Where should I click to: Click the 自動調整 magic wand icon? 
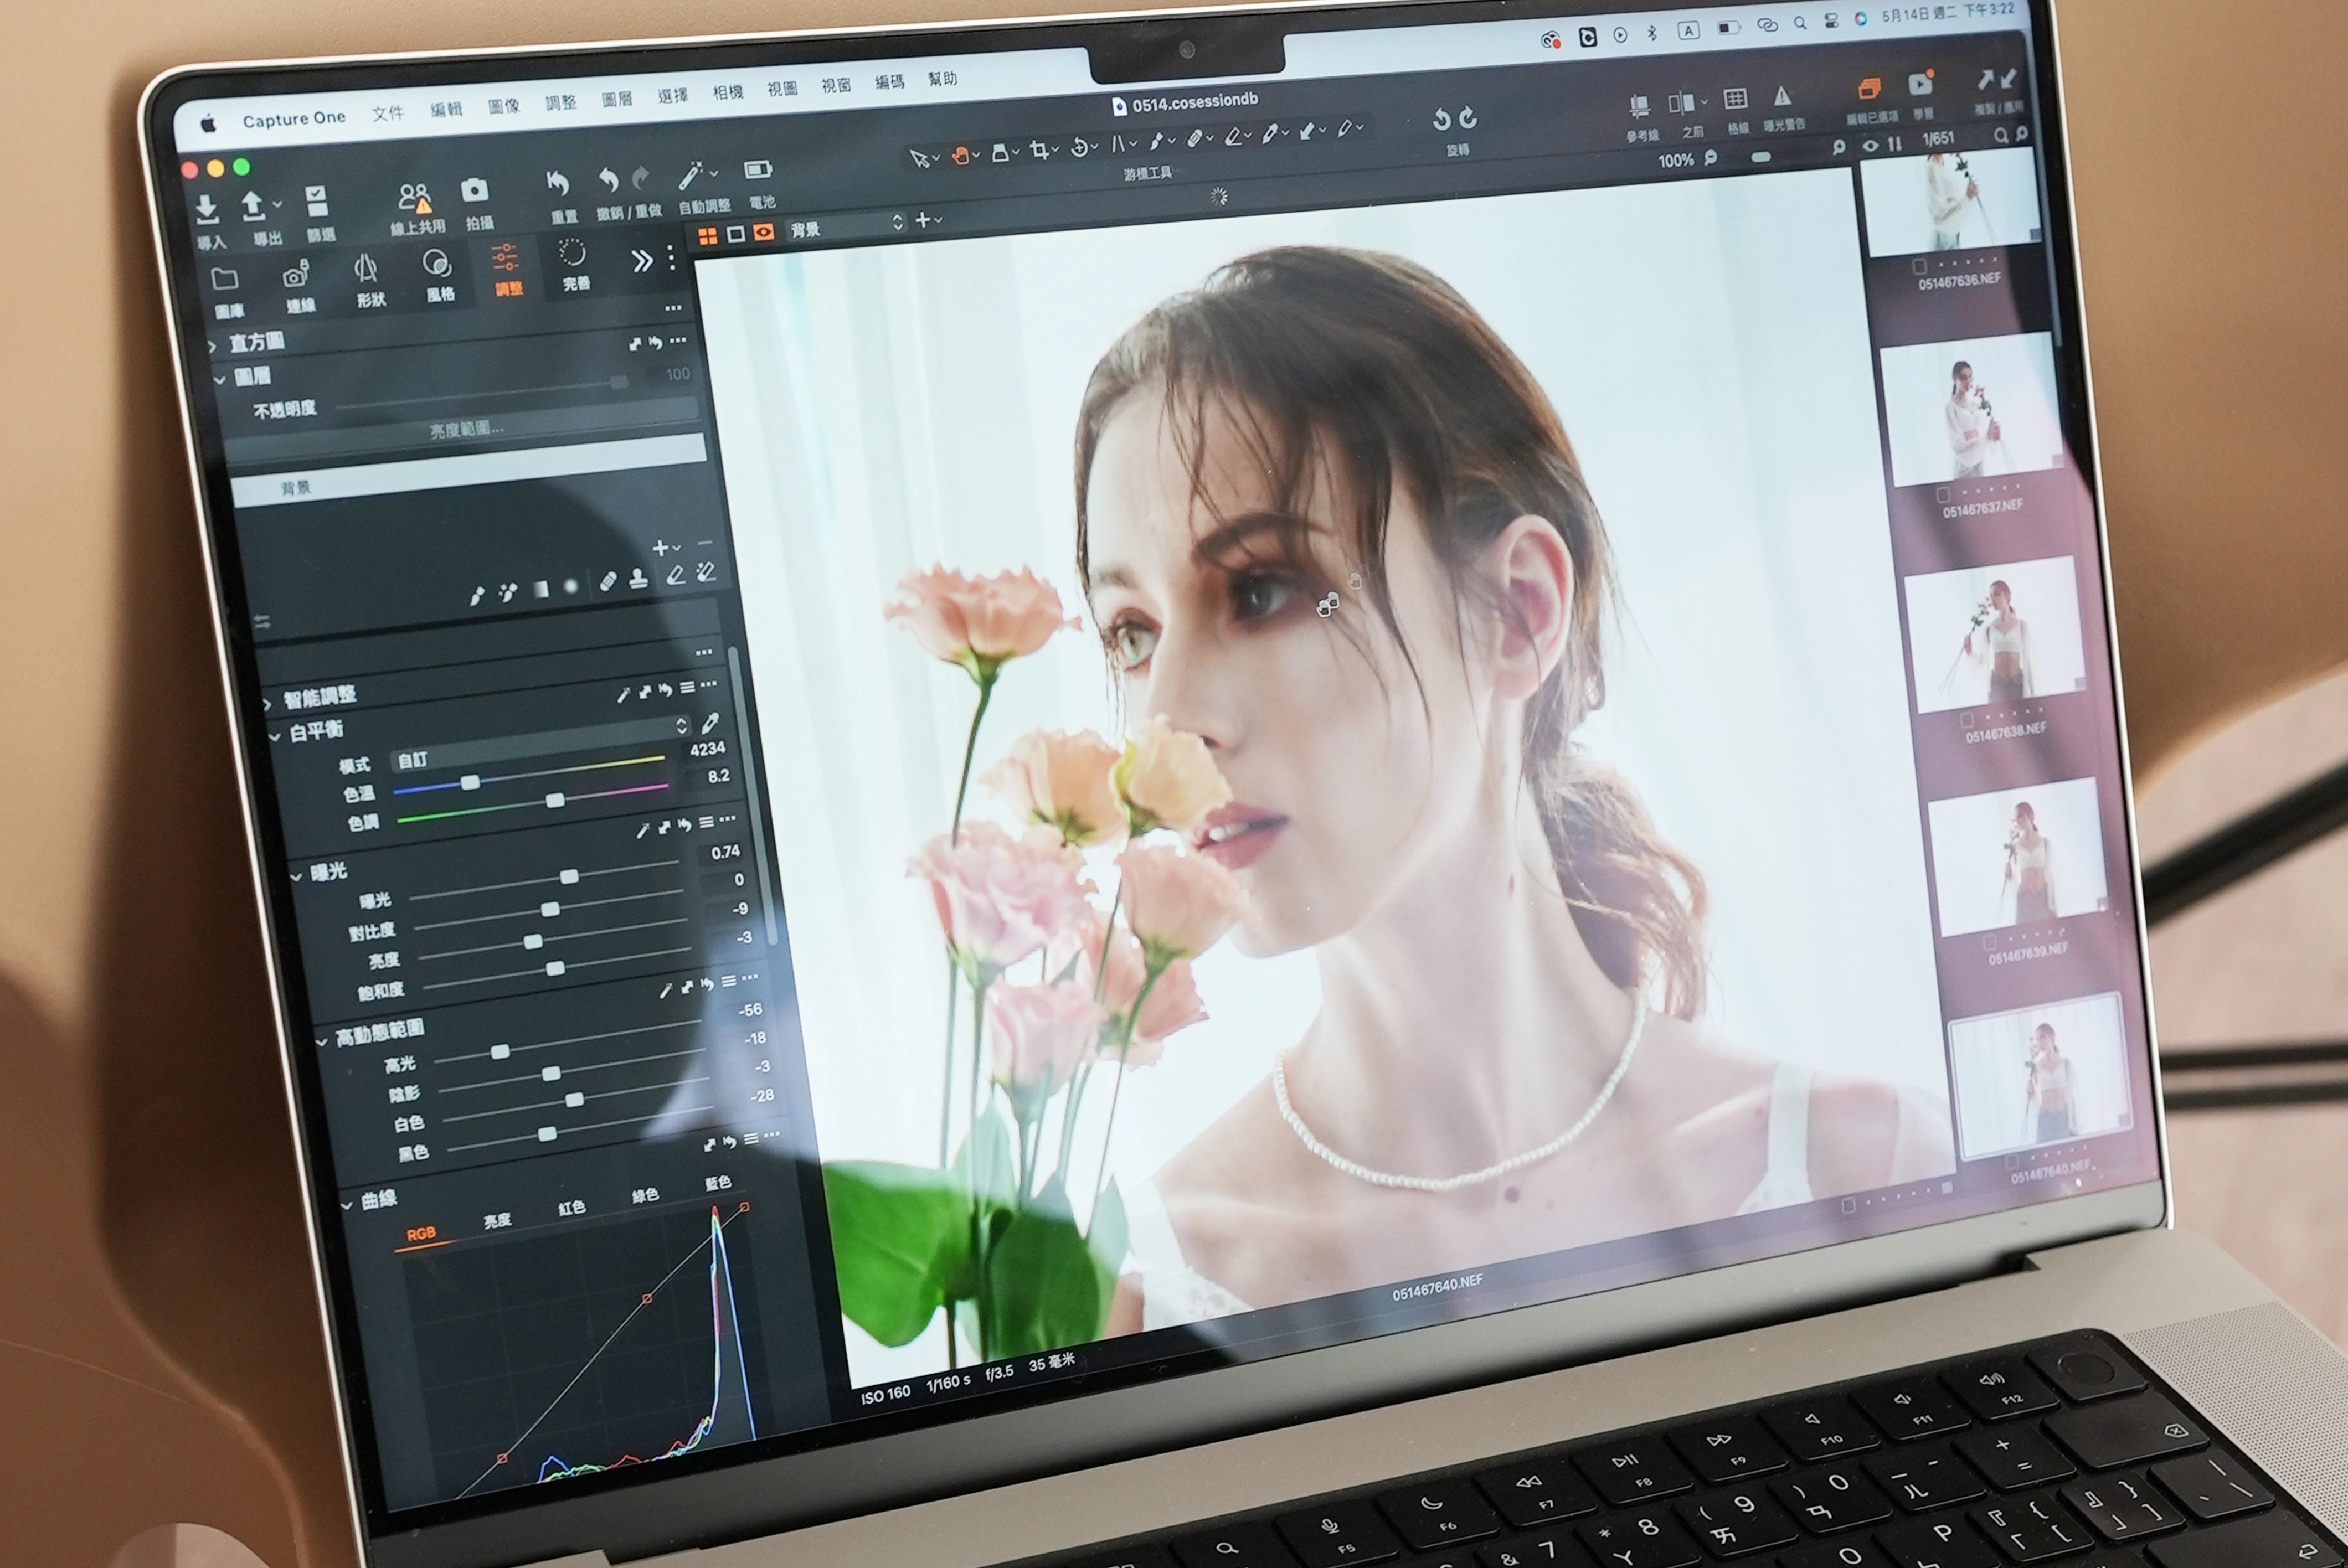tap(690, 176)
